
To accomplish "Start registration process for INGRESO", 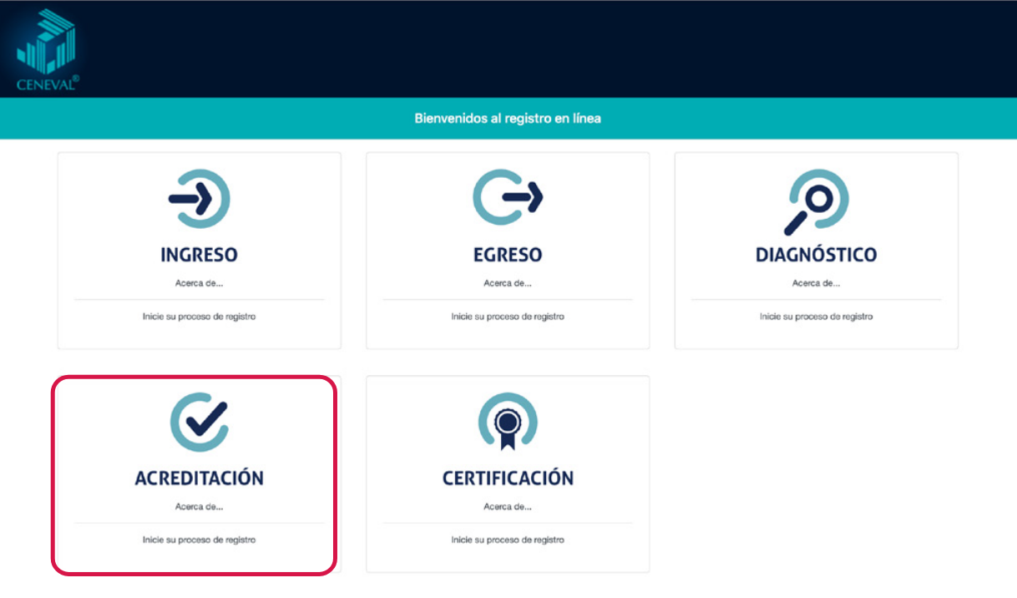I will 199,317.
